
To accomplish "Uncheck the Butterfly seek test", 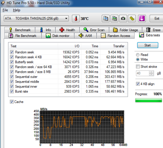I will coord(12,62).
